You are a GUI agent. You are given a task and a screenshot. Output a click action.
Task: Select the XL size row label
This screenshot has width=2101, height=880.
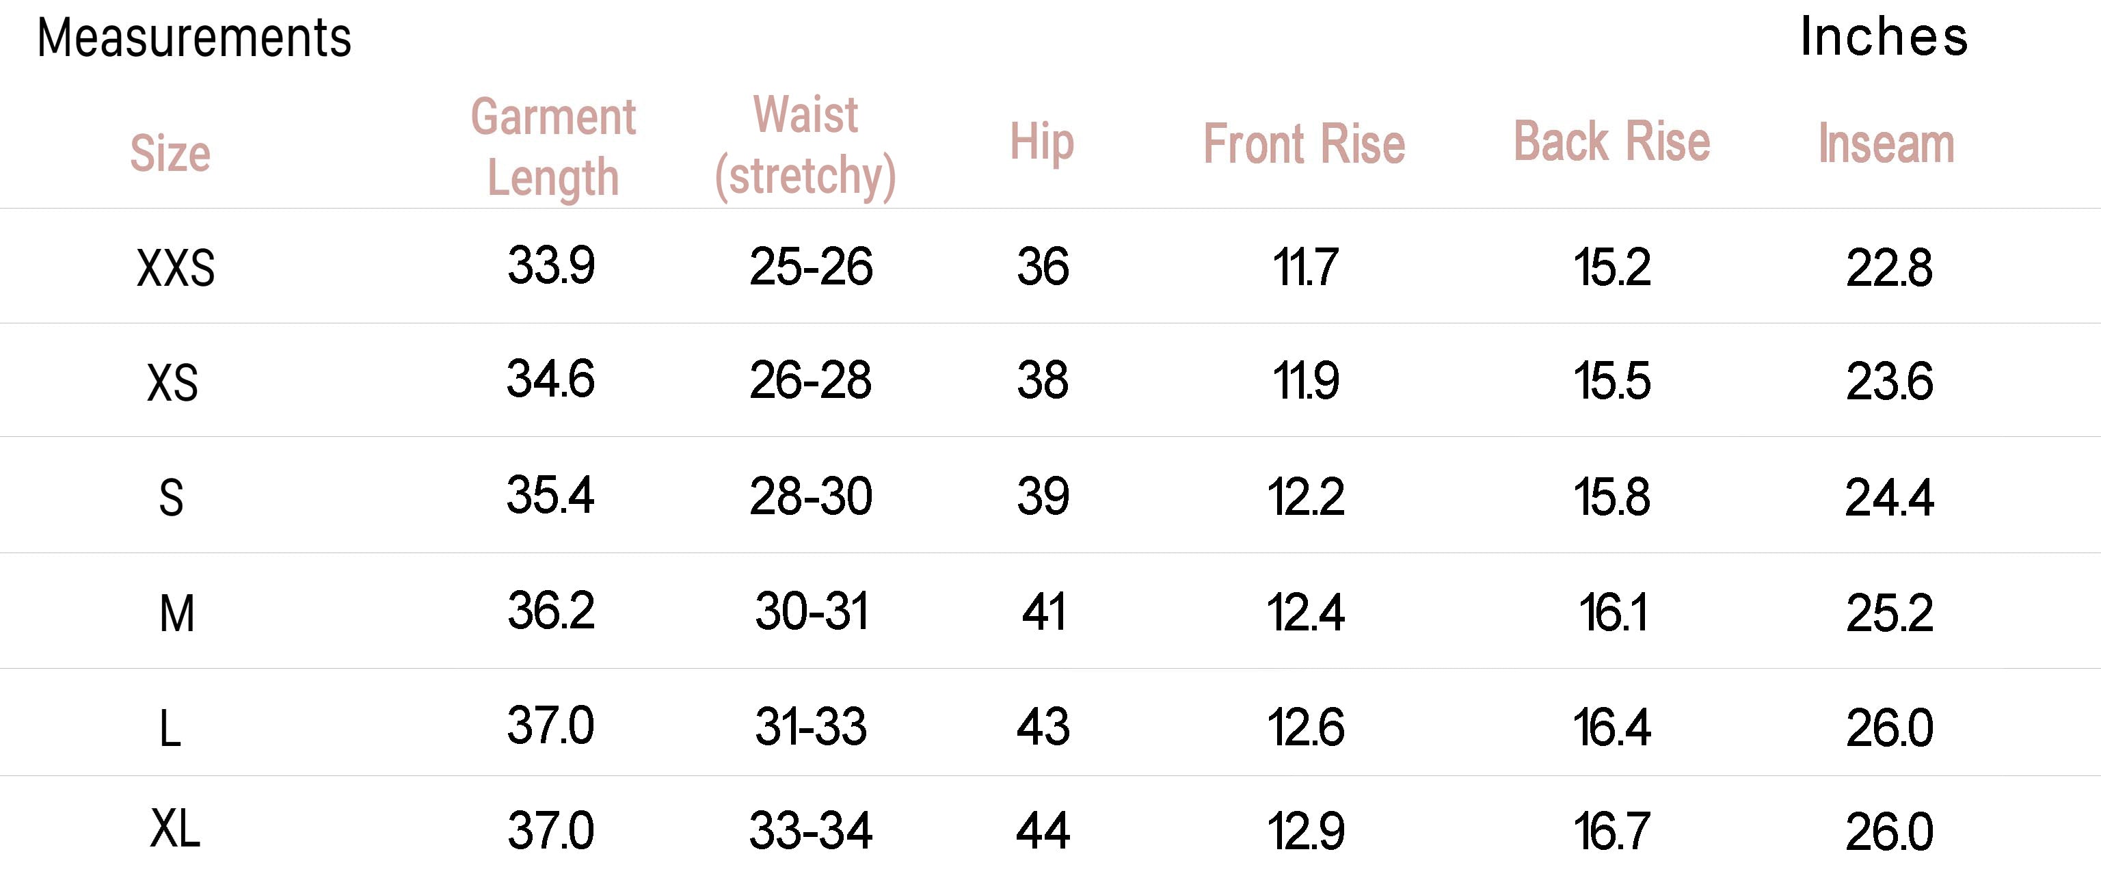[x=174, y=830]
